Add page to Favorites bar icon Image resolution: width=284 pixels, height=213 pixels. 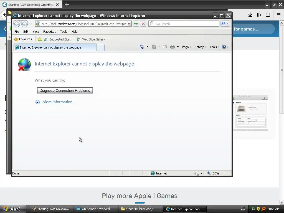(39, 39)
